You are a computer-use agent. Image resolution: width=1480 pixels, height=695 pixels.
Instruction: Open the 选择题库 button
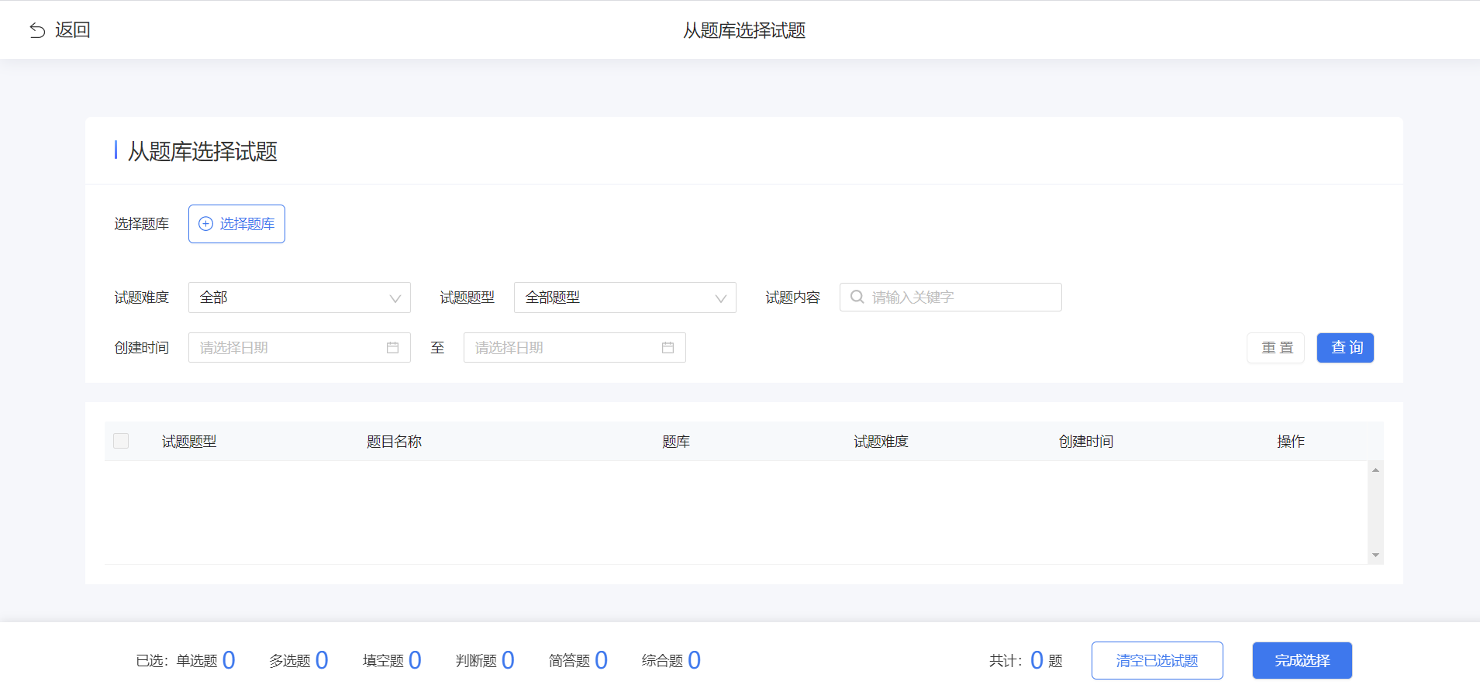236,224
